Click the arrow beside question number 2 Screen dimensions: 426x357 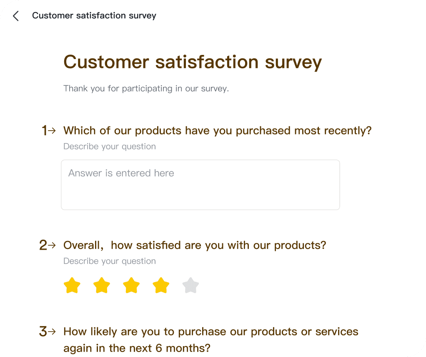click(x=52, y=245)
